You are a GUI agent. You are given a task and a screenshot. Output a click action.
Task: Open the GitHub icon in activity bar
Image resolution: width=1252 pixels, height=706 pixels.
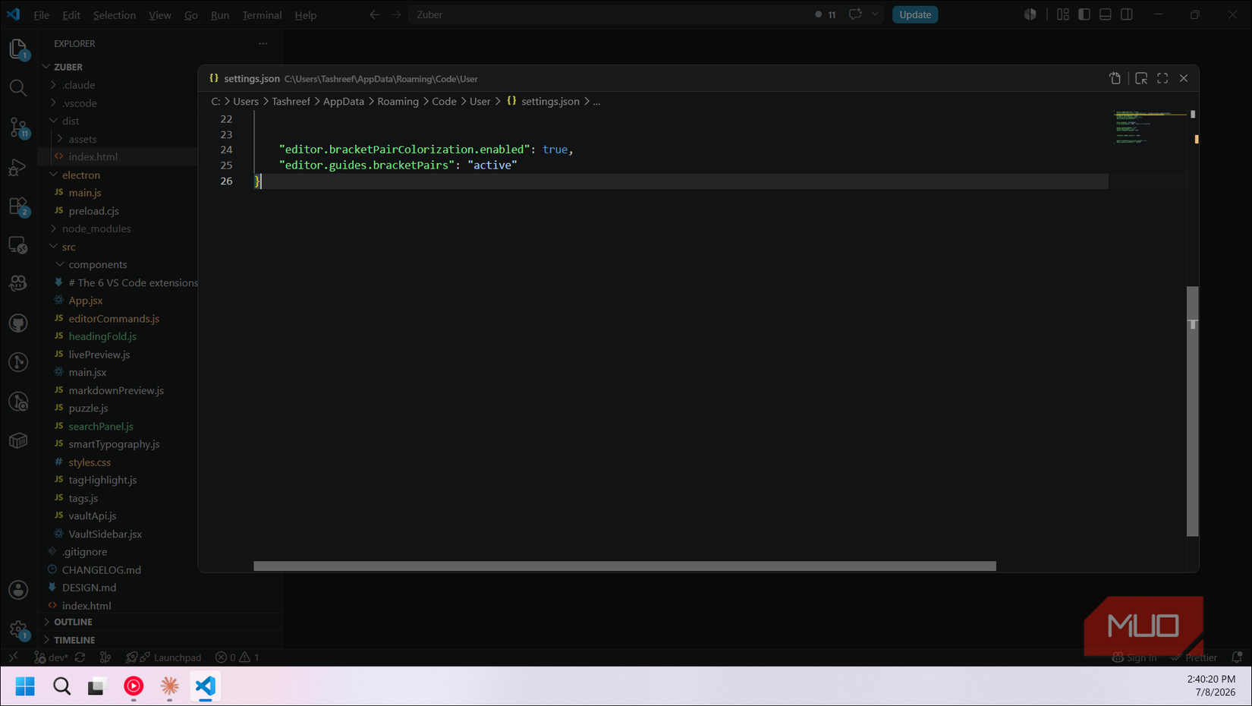[18, 323]
